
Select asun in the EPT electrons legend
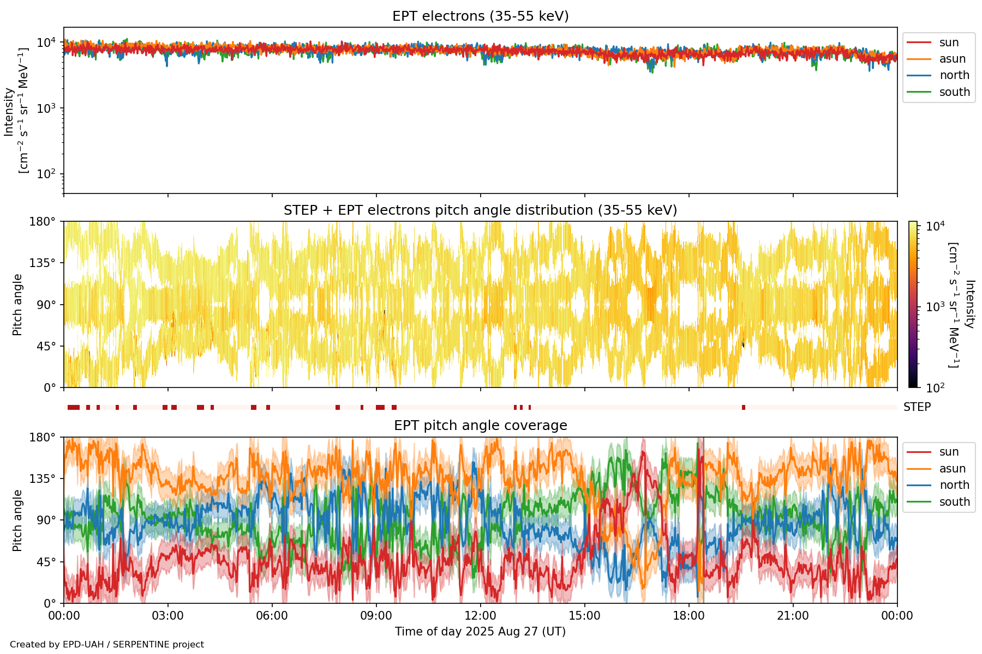click(x=952, y=59)
